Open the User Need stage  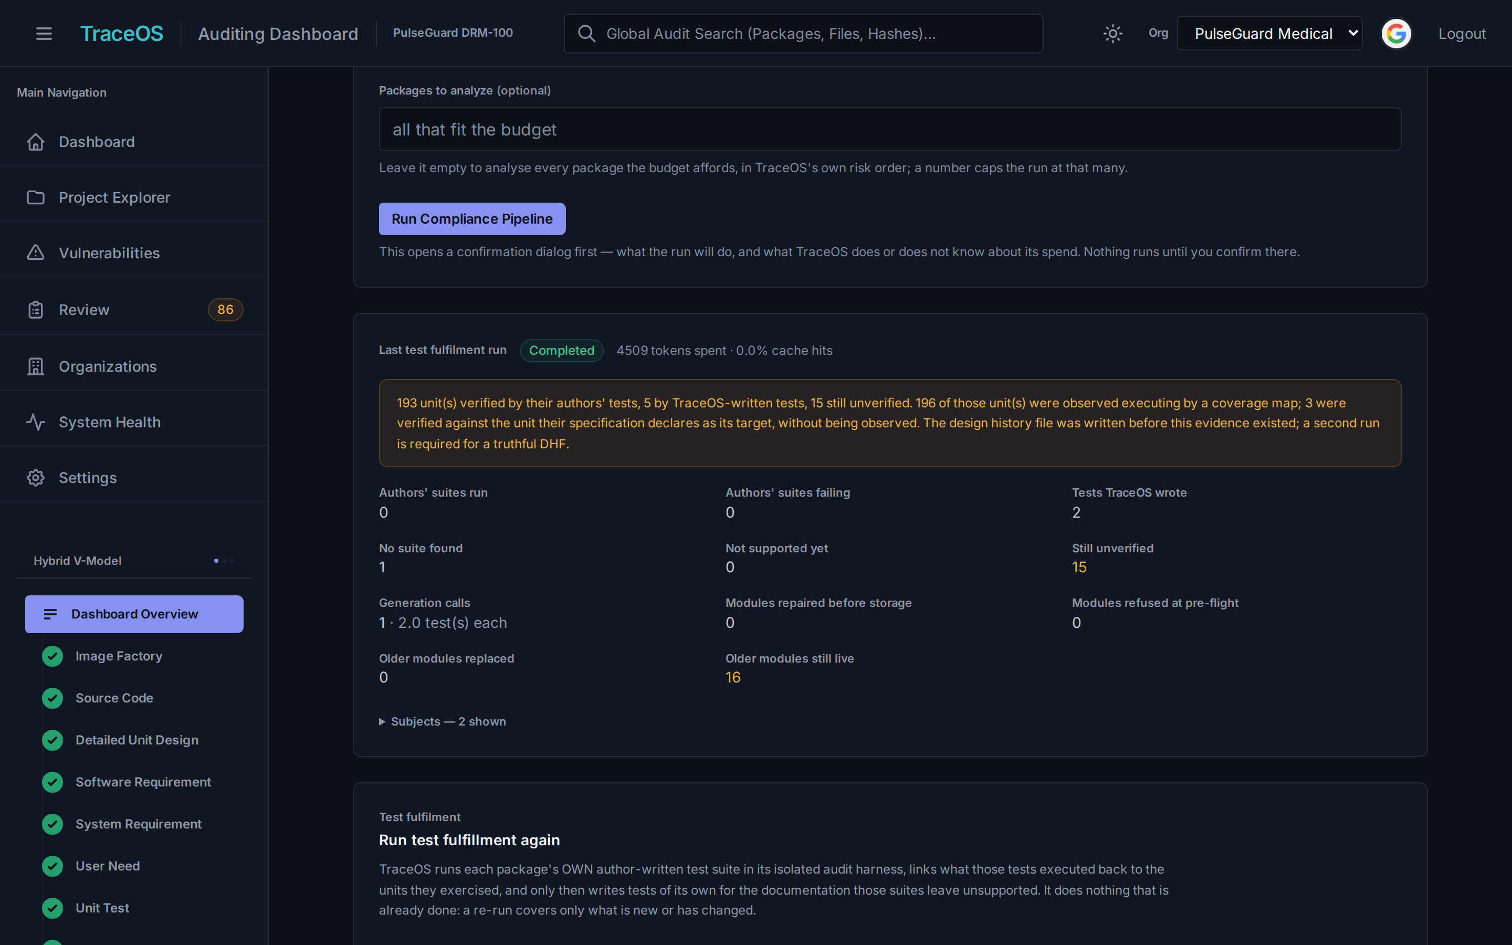point(108,866)
